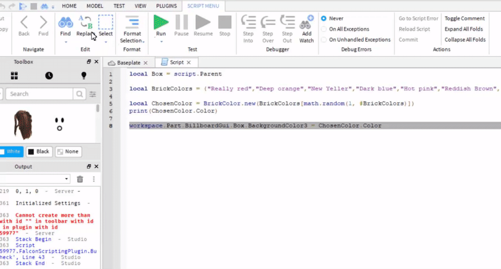Viewport: 501px width, 269px height.
Task: Clear output with trash icon
Action: [x=80, y=179]
